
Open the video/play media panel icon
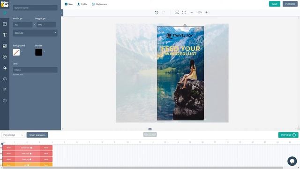click(5, 57)
